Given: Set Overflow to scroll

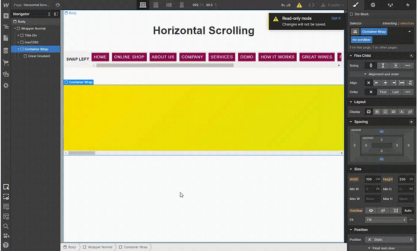Looking at the screenshot, I should (395, 211).
